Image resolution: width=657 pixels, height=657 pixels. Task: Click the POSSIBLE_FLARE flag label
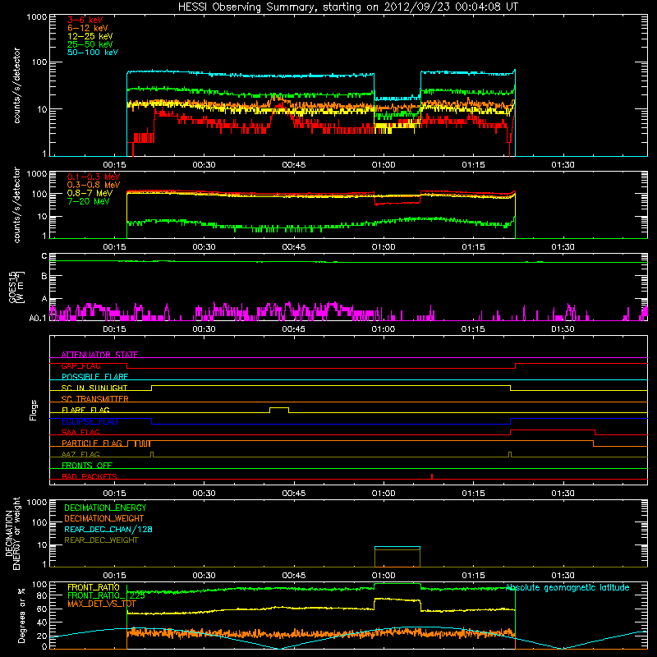pyautogui.click(x=94, y=377)
